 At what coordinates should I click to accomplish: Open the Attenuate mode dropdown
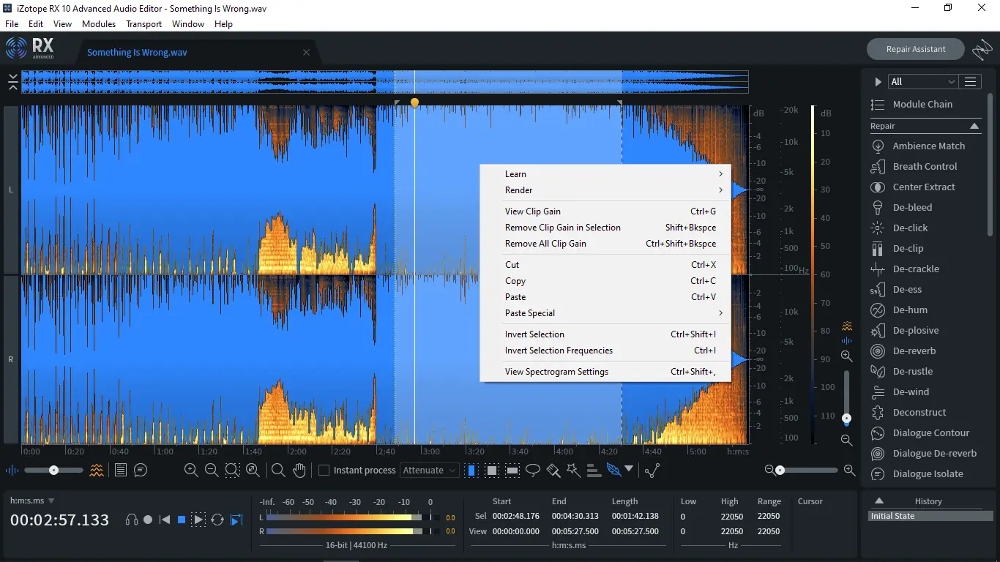click(430, 471)
